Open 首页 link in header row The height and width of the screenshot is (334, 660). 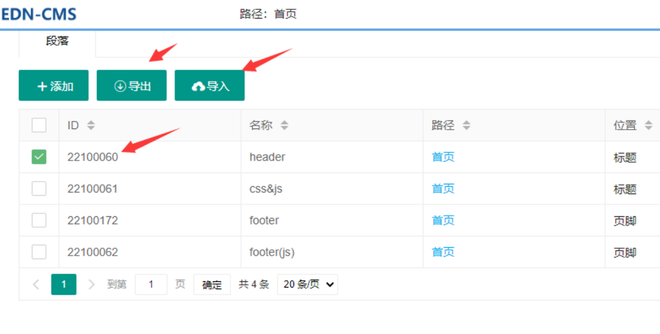[x=443, y=157]
